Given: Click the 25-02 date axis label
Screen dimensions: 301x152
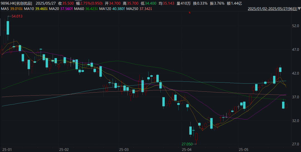Looking at the screenshot, I should tap(64, 149).
